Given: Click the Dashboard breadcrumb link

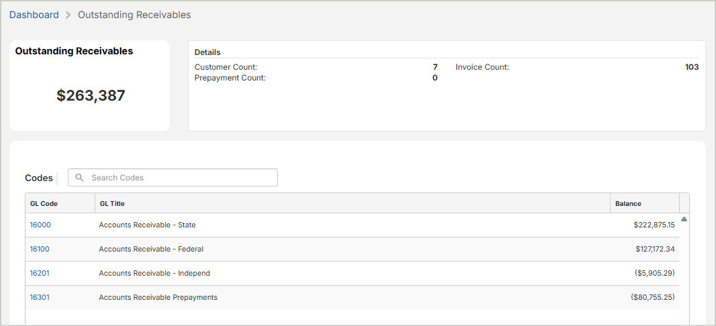Looking at the screenshot, I should point(34,15).
